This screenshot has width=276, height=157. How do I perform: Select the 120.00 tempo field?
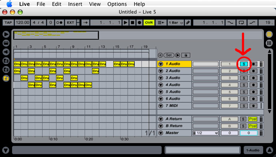click(x=22, y=22)
